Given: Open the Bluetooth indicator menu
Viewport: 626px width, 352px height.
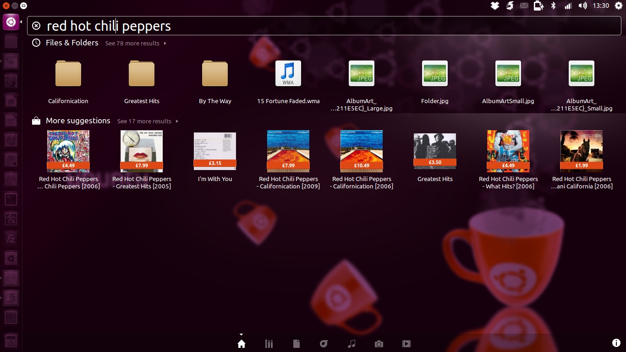Looking at the screenshot, I should 553,5.
